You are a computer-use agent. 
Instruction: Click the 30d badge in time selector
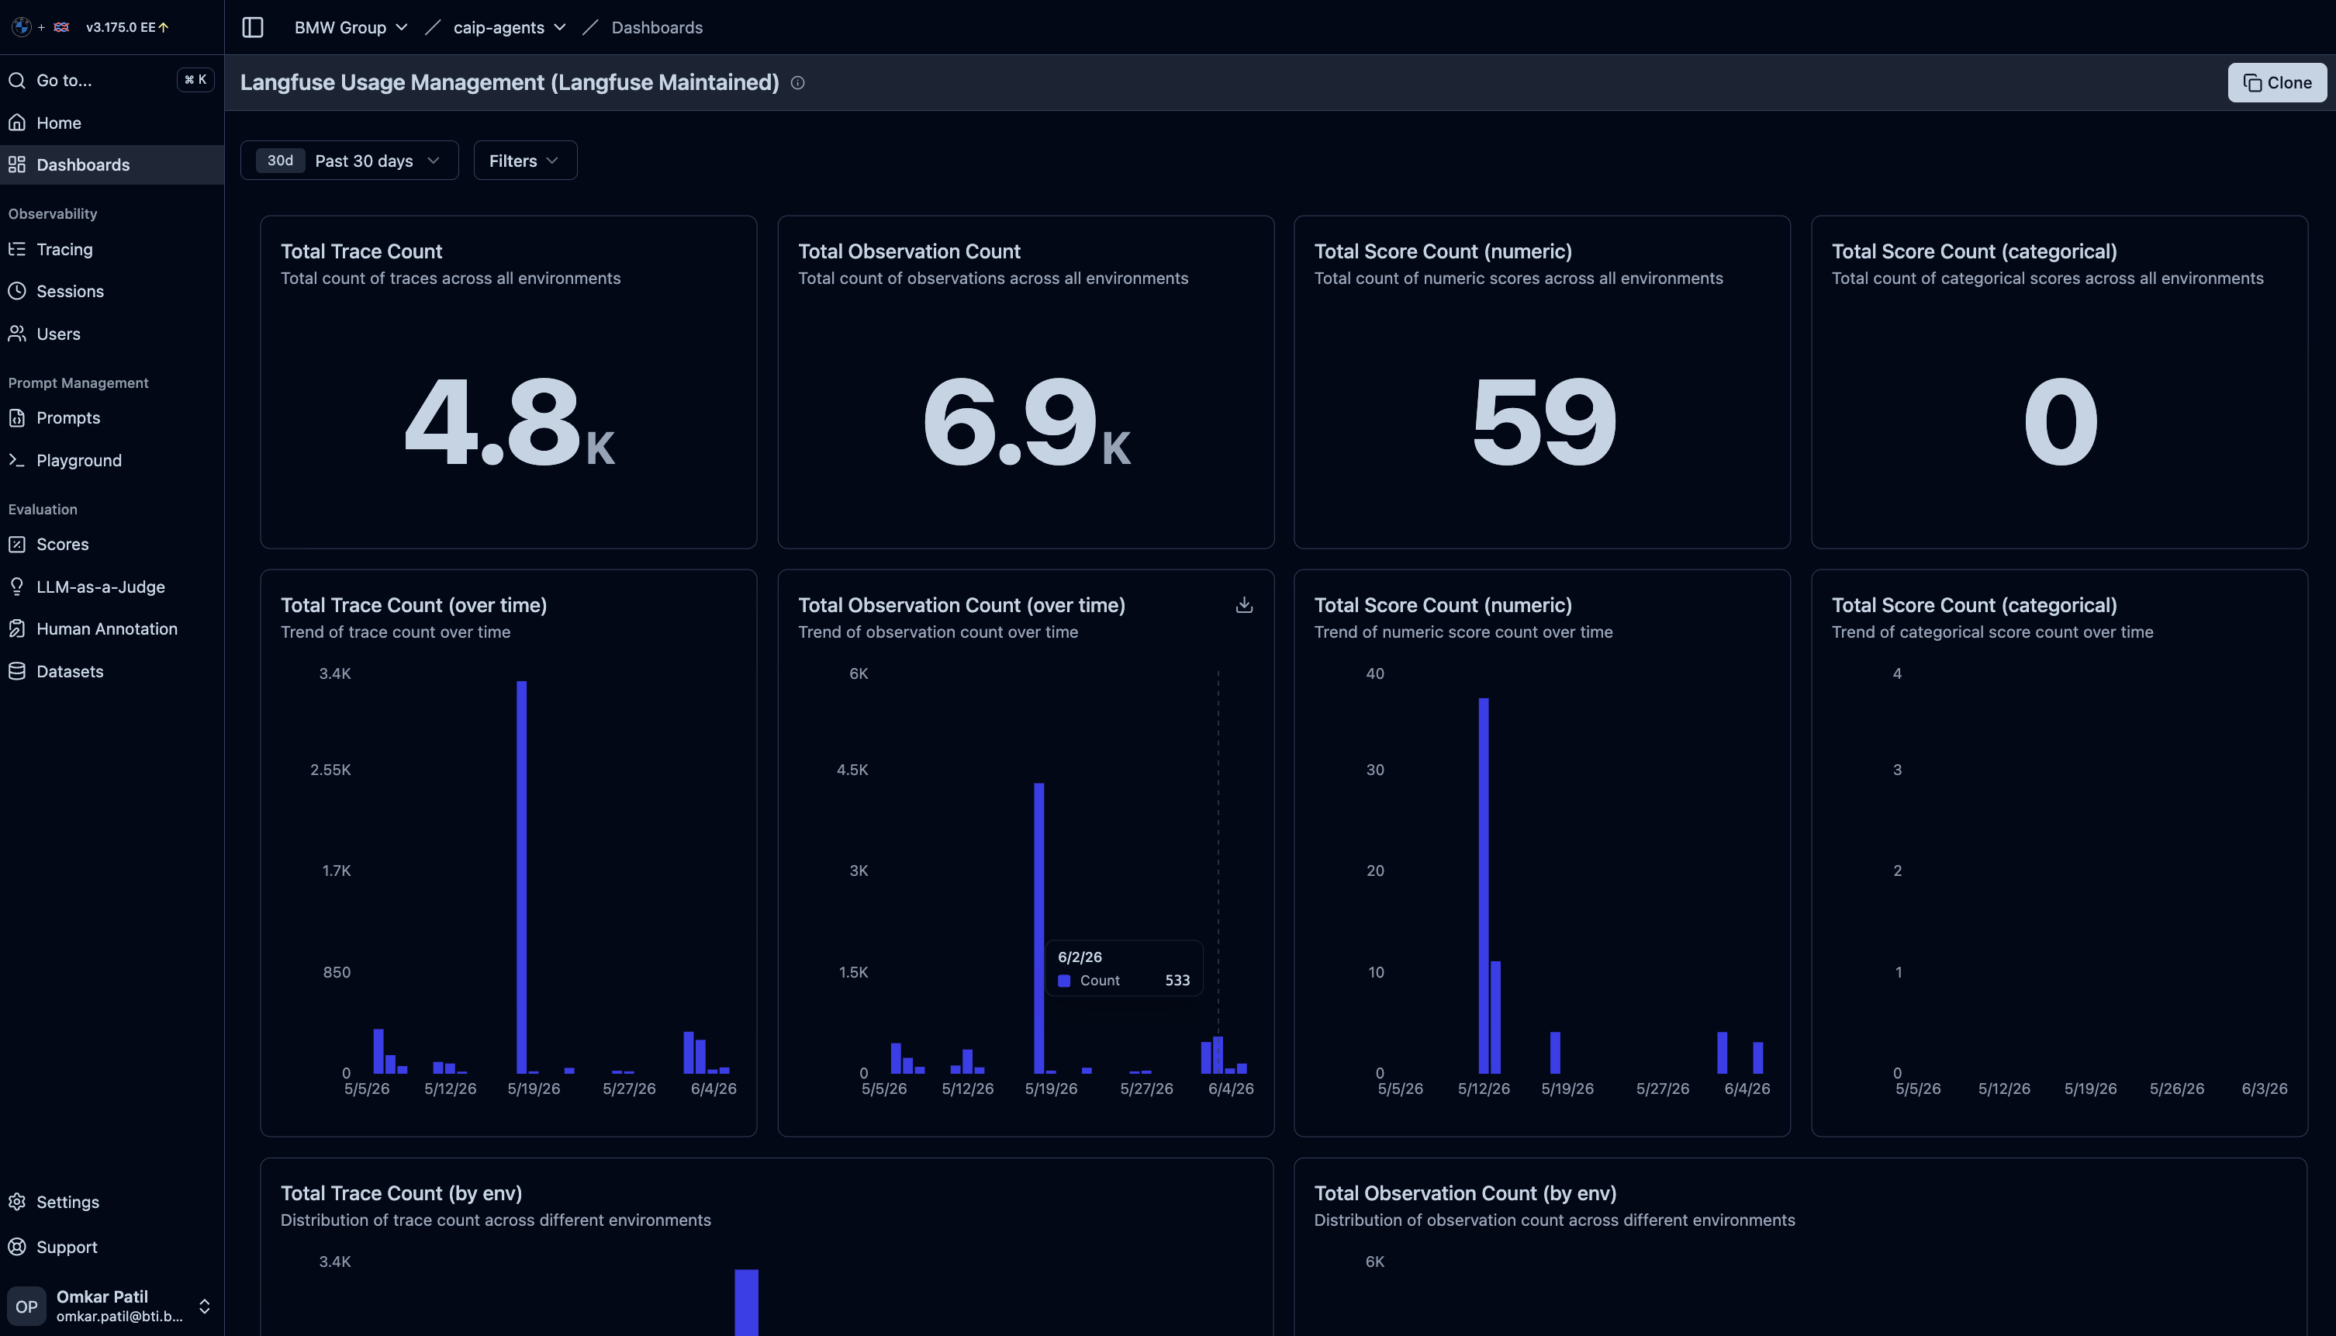tap(280, 161)
